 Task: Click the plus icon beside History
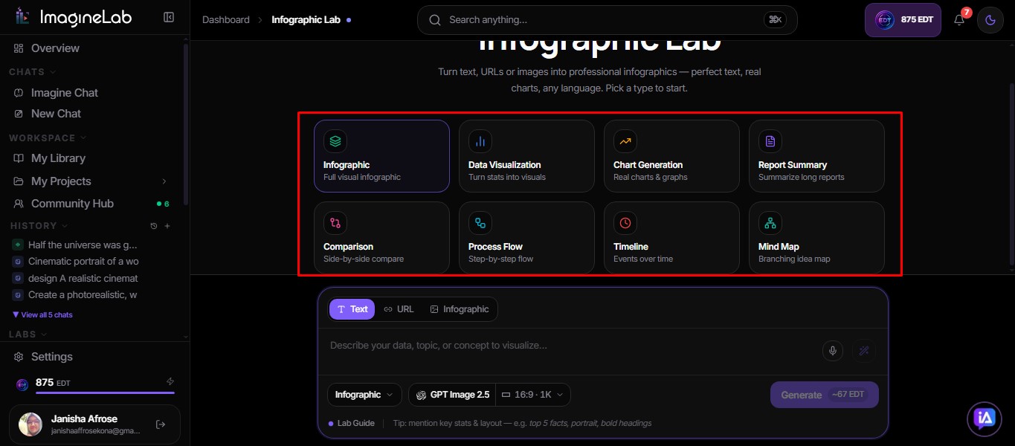[167, 226]
